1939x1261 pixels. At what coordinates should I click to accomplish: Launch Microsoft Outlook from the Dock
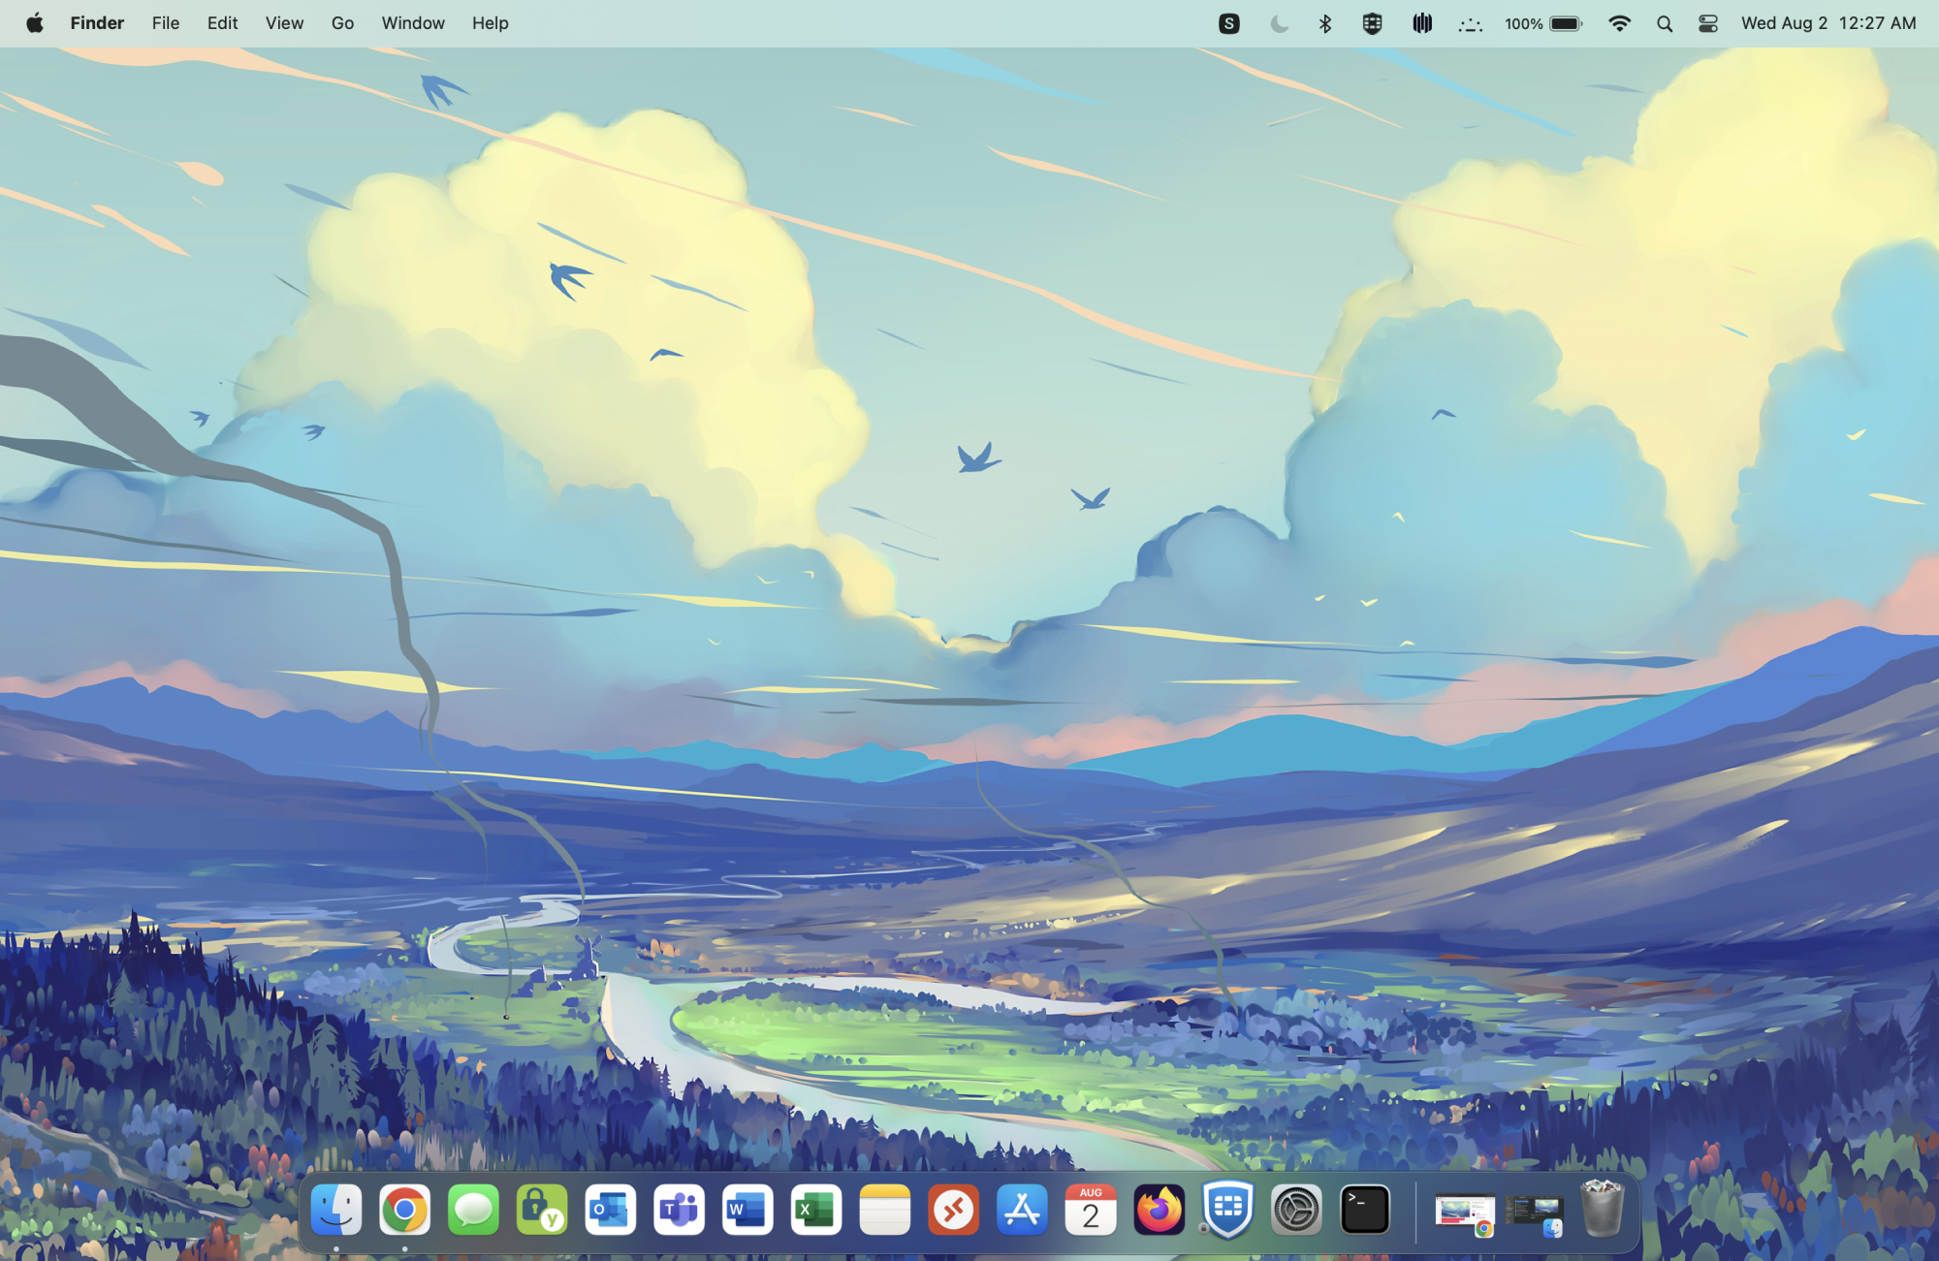(610, 1210)
